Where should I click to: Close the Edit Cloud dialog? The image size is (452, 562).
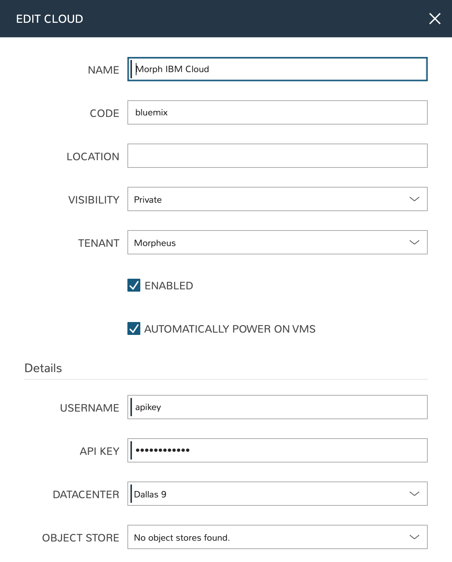pos(435,19)
